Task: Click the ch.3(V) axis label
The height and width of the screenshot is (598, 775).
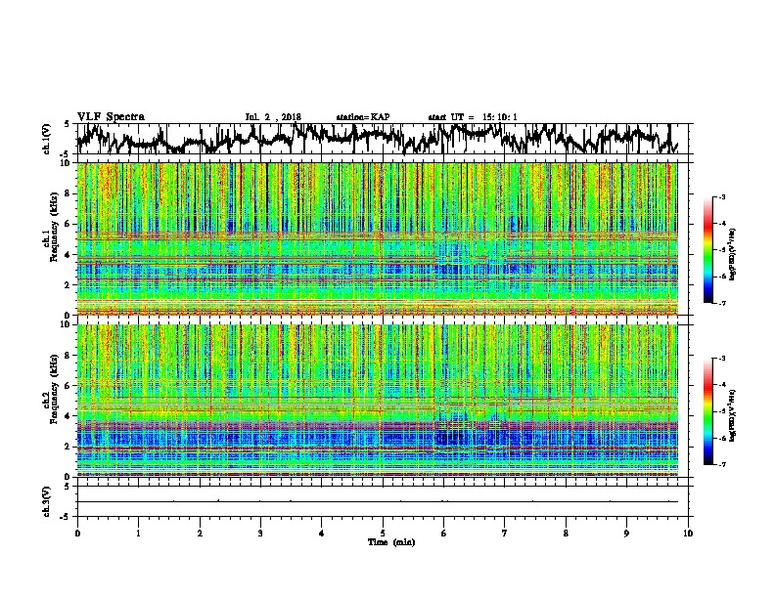Action: [46, 501]
